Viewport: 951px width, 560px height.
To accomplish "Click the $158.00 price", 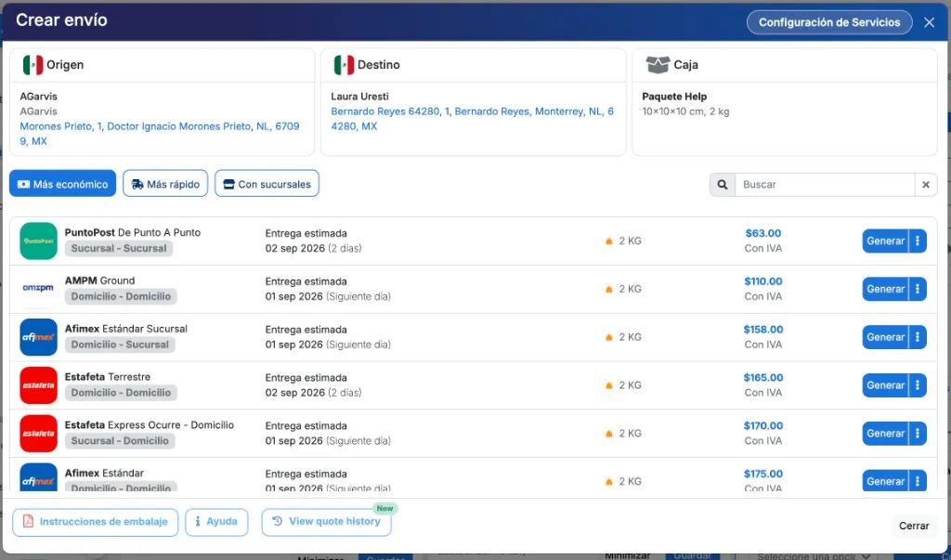I will pos(763,330).
